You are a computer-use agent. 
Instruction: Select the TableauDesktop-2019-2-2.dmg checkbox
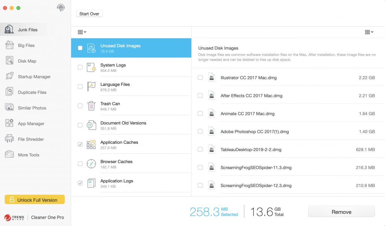200,150
